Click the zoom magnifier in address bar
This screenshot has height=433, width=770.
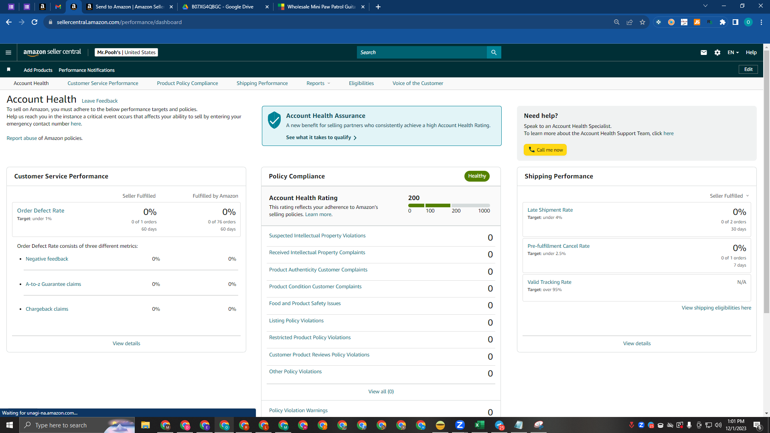point(617,22)
